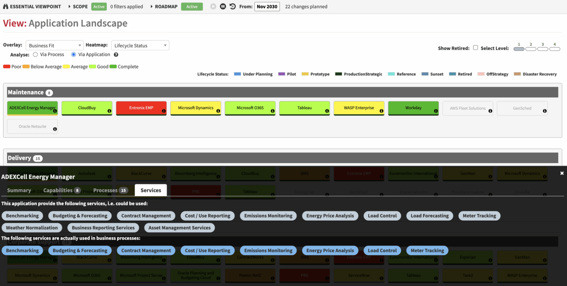Click provided Contract Management grey pill
567x286 pixels.
pos(146,216)
